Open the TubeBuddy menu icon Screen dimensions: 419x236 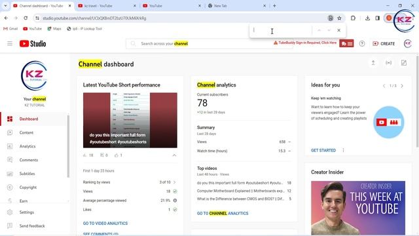346,43
